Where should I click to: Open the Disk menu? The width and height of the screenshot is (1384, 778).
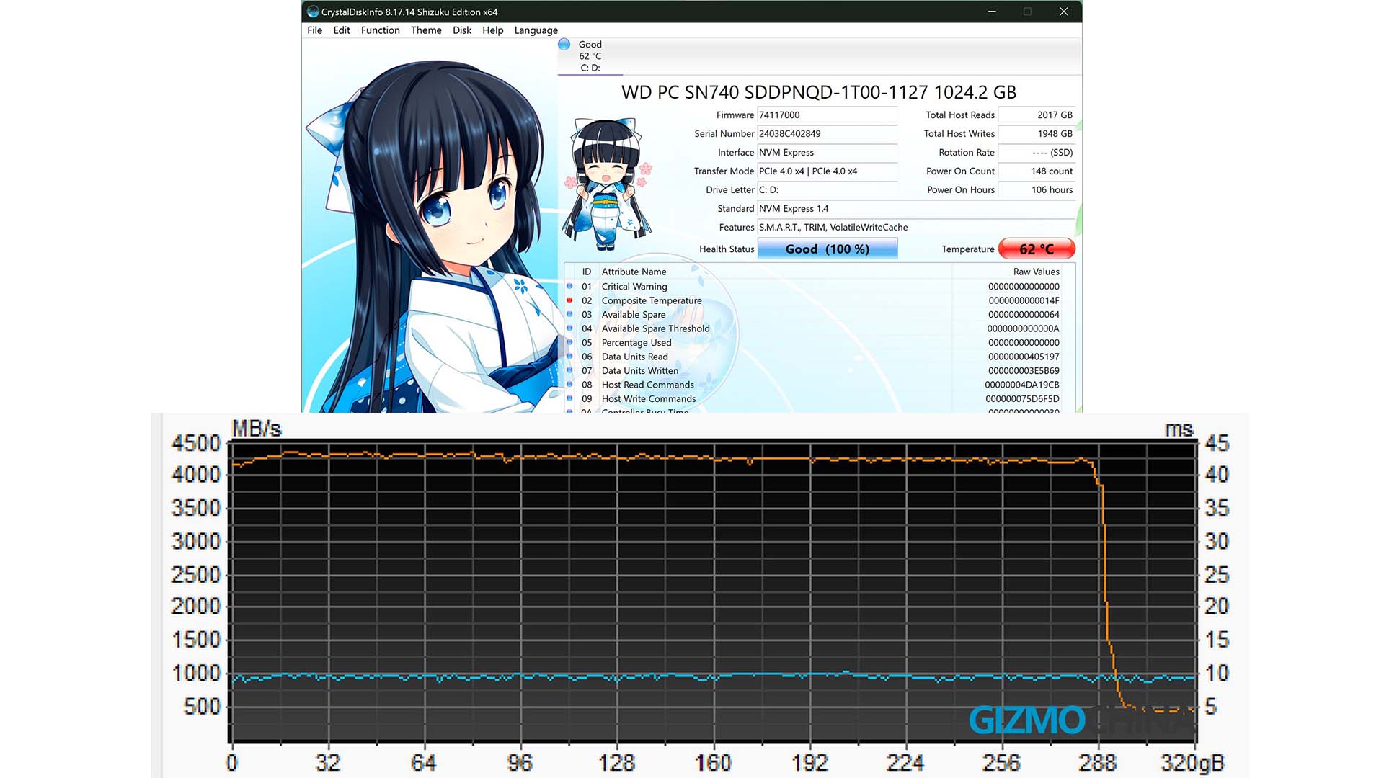[461, 30]
